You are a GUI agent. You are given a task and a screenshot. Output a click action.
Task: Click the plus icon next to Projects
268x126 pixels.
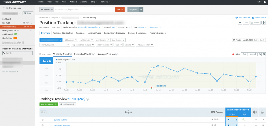tap(141, 10)
